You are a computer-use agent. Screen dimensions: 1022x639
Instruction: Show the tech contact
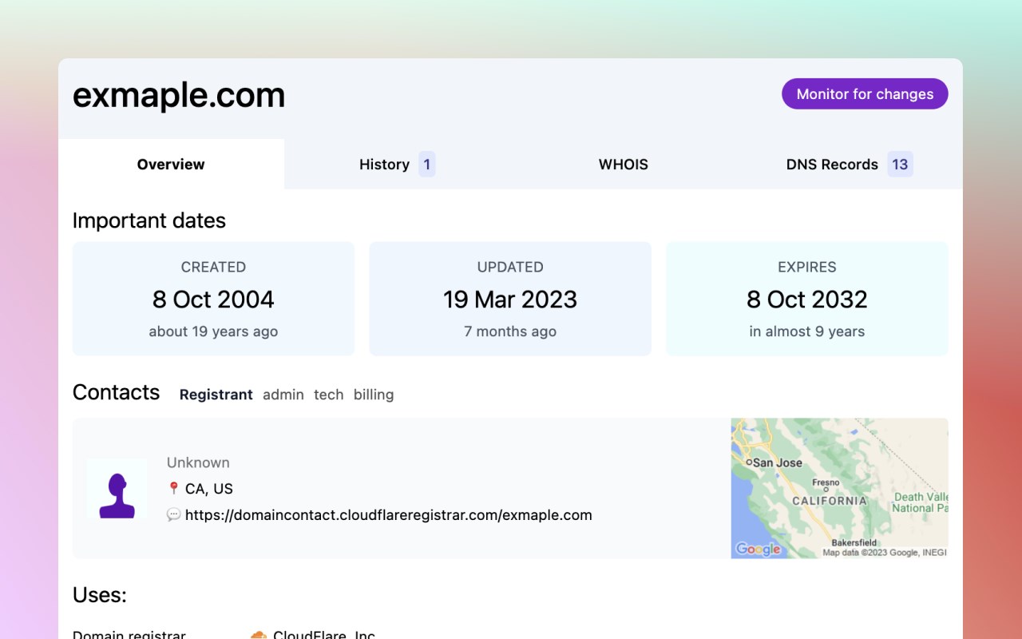point(328,395)
